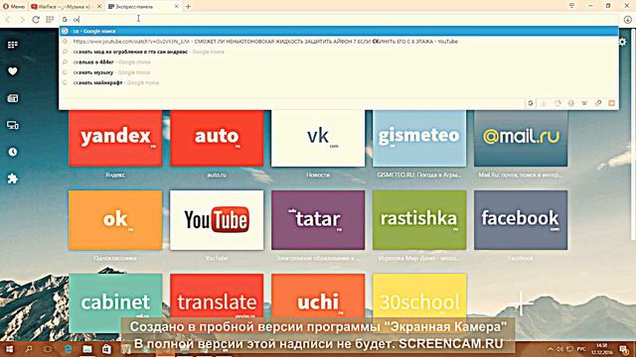Open Windows taskbar search
Image resolution: width=636 pixels, height=357 pixels.
[x=29, y=349]
